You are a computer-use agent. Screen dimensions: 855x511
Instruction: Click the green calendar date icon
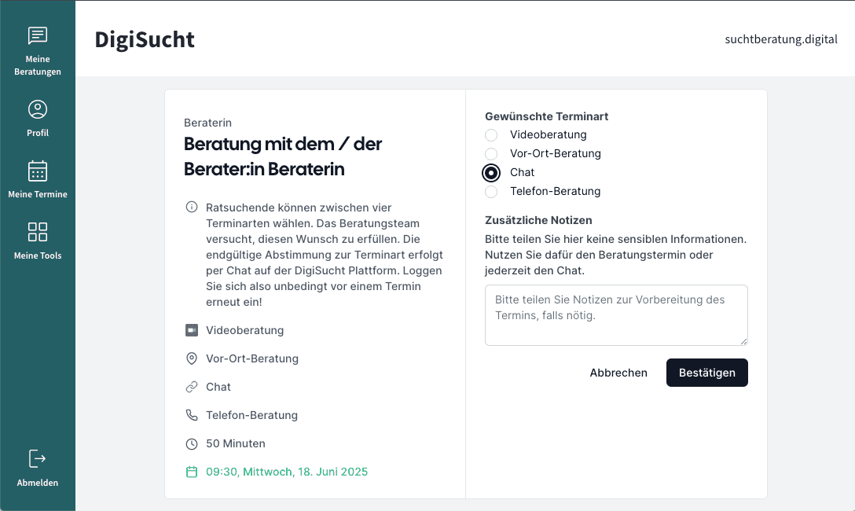(192, 472)
